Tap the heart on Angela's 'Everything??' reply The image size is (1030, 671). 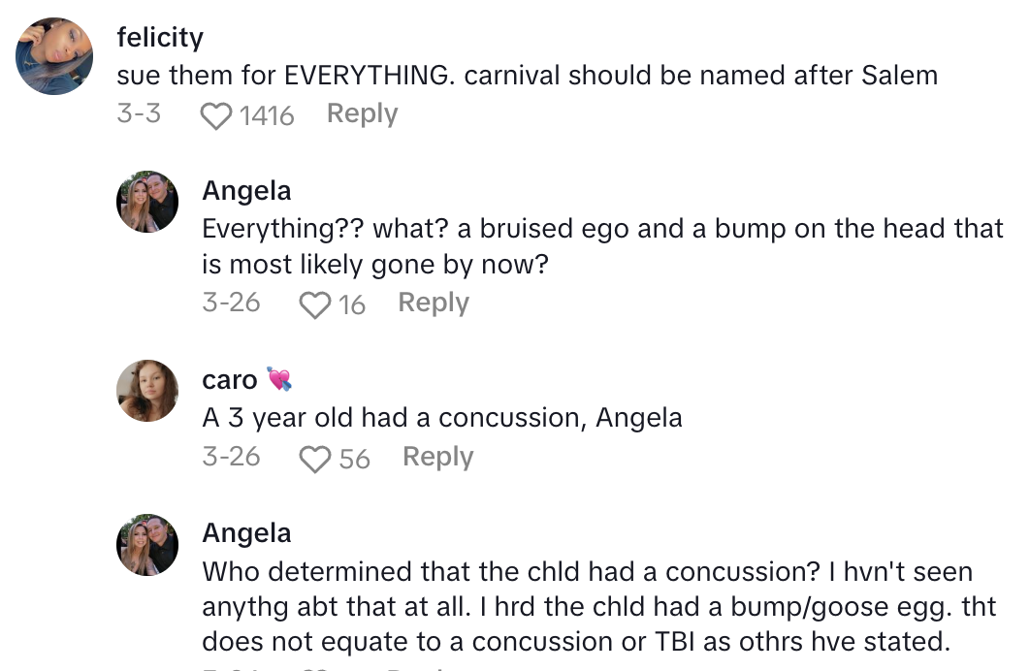click(315, 305)
